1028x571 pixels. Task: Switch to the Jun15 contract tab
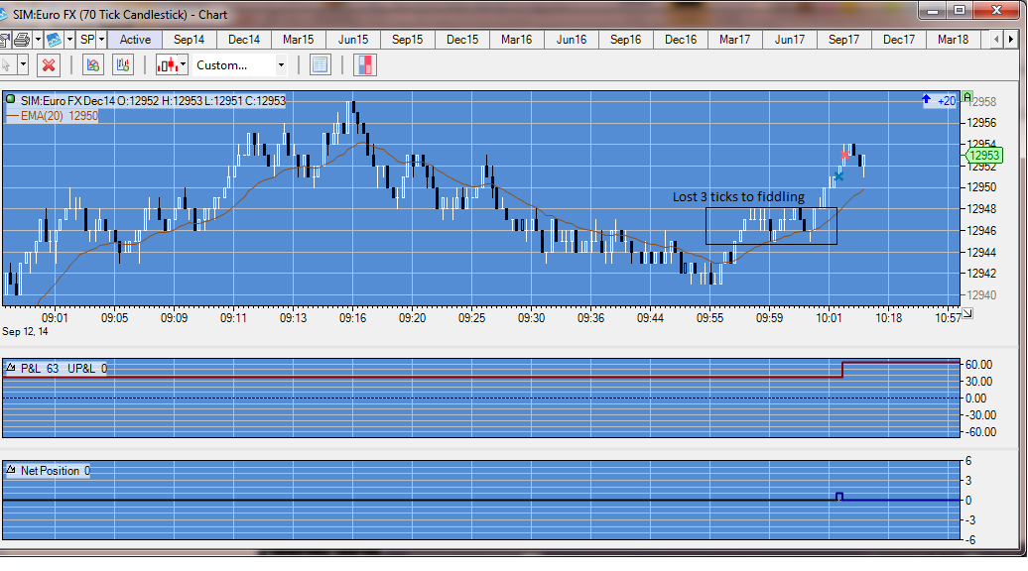coord(353,40)
